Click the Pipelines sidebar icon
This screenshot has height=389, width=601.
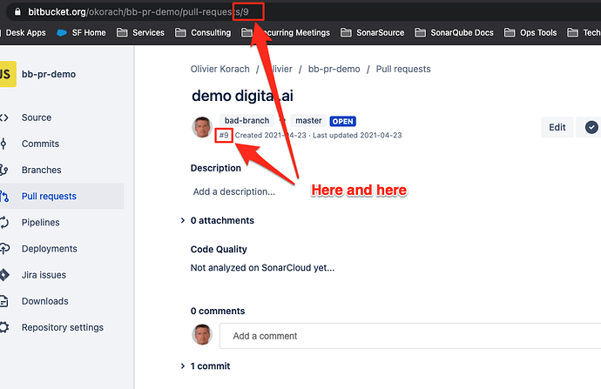tap(3, 223)
